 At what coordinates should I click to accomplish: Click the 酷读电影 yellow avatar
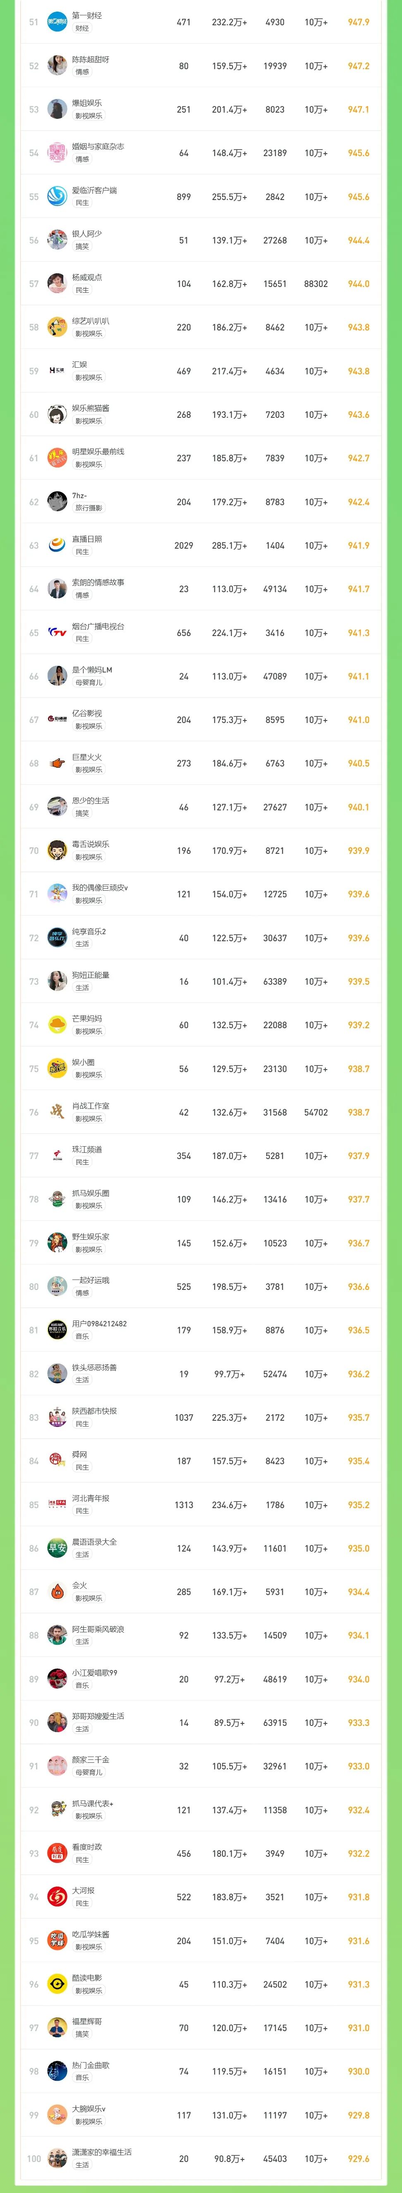(x=57, y=1984)
